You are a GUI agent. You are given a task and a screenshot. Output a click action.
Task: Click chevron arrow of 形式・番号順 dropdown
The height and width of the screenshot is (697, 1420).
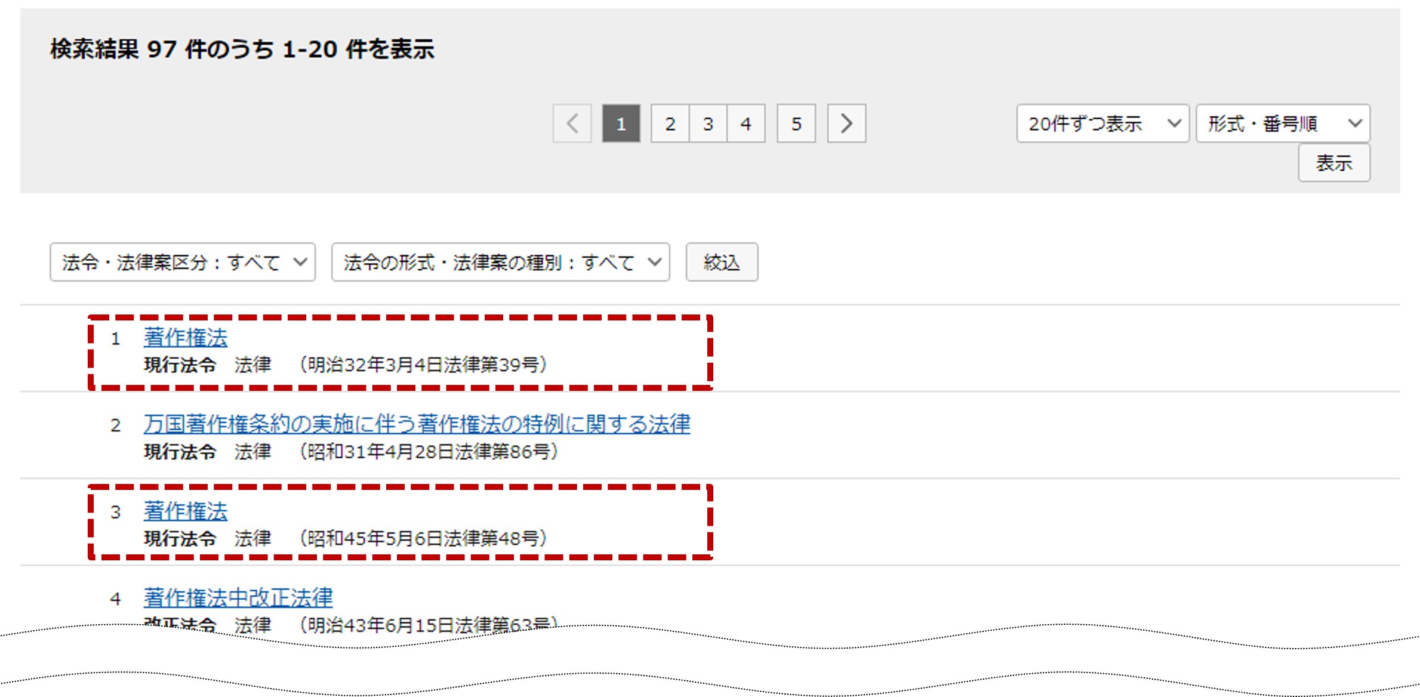1355,124
